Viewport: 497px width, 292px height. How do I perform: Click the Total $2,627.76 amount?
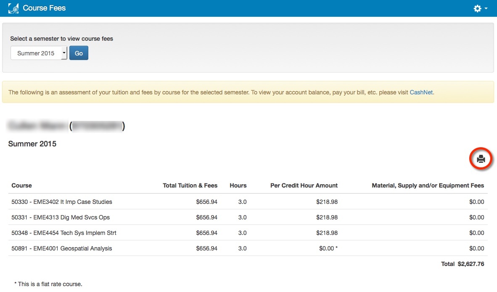(x=463, y=264)
